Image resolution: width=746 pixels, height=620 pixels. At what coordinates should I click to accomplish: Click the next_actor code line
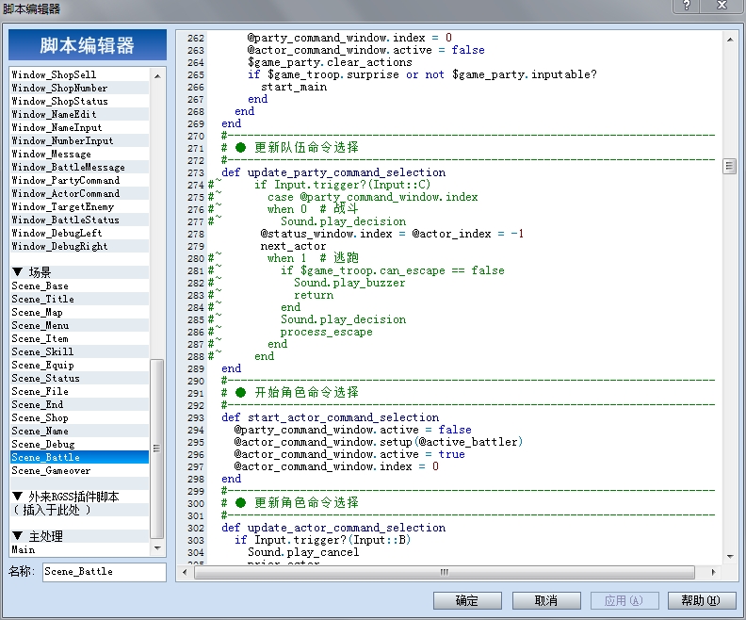[x=293, y=246]
